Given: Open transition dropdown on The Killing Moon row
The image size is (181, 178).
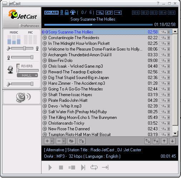Looking at the screenshot, I should pos(168,117).
